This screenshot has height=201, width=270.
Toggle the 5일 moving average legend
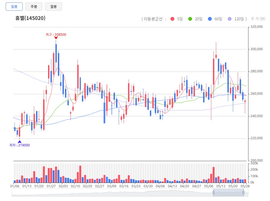[177, 19]
